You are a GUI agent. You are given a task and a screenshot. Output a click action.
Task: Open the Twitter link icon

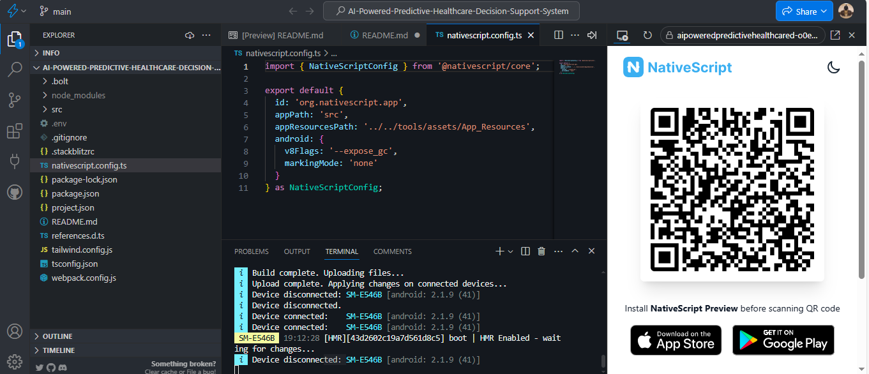pos(40,368)
